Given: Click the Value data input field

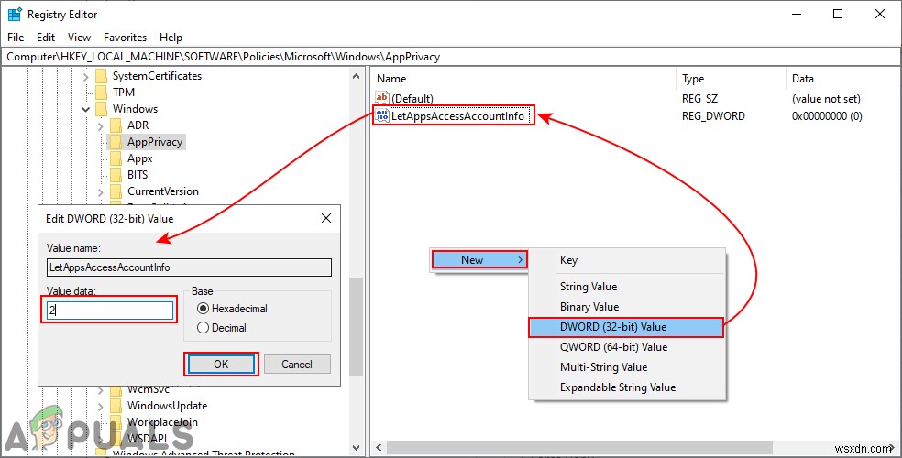Looking at the screenshot, I should point(109,311).
